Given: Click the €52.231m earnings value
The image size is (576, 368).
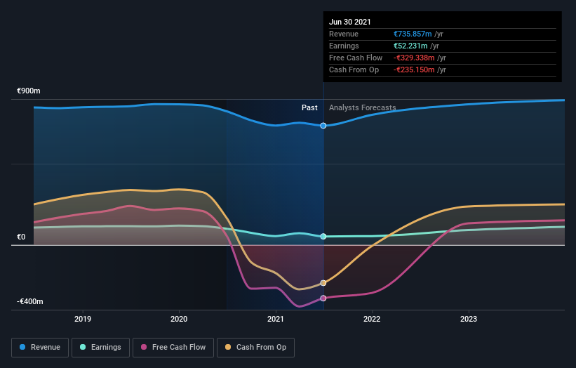Looking at the screenshot, I should 410,46.
